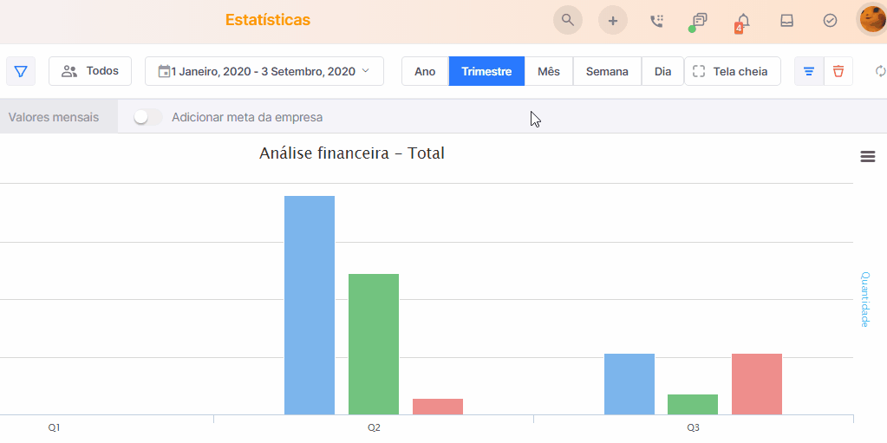Switch to Ano view

pyautogui.click(x=425, y=71)
